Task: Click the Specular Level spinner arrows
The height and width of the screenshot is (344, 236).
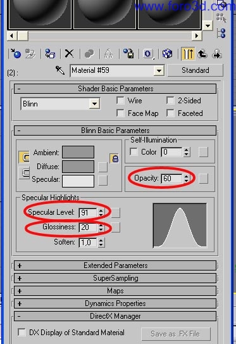Action: click(101, 213)
